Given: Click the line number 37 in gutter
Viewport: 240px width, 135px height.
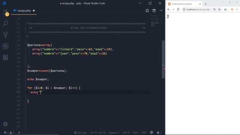Looking at the screenshot, I should [x=18, y=92].
